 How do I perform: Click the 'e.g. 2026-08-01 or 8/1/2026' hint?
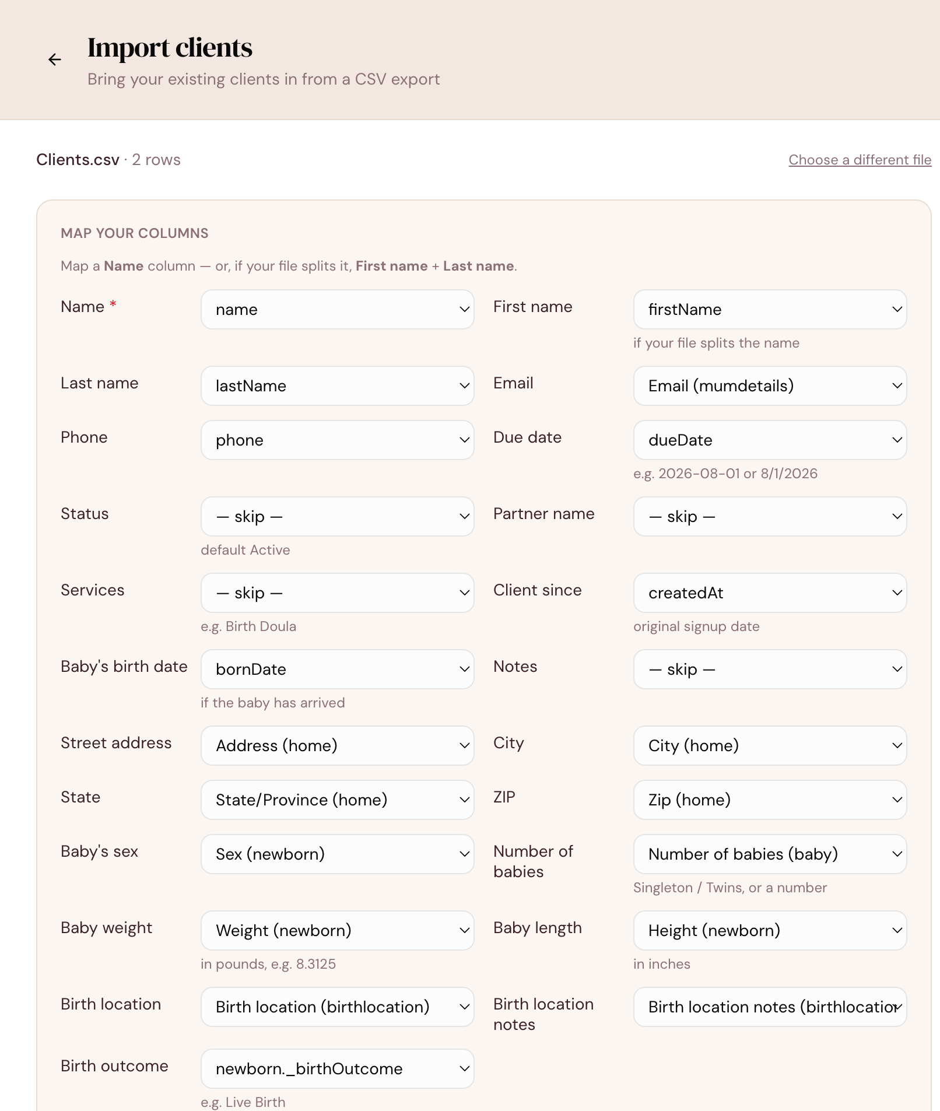725,474
